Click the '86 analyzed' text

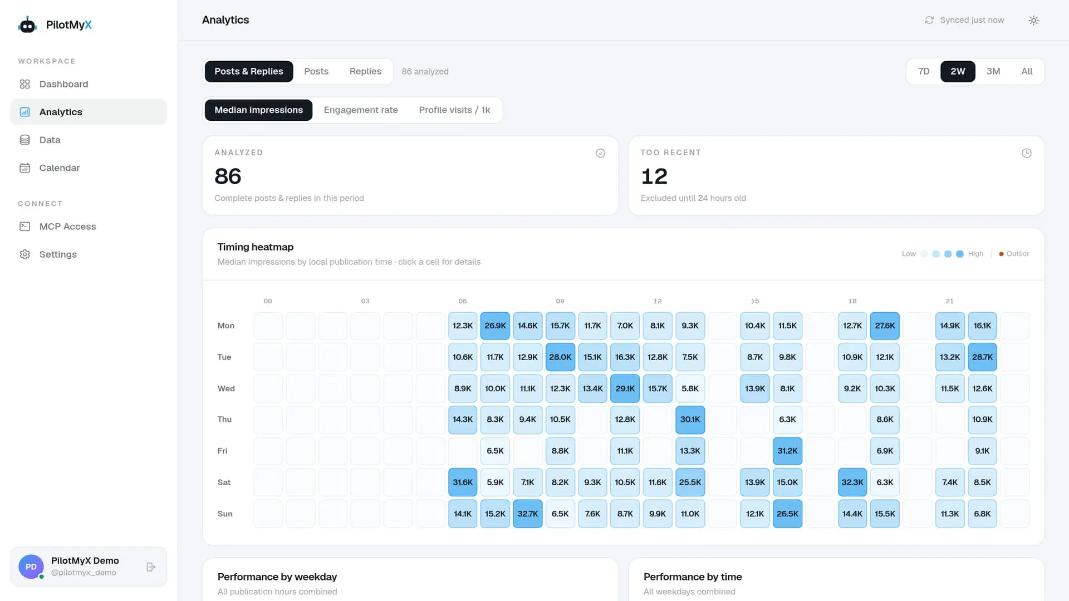point(425,71)
